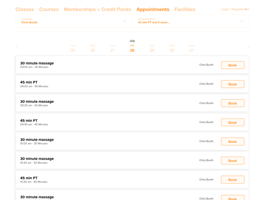Open the Classes tab
Screen dimensions: 267x200
coord(25,9)
